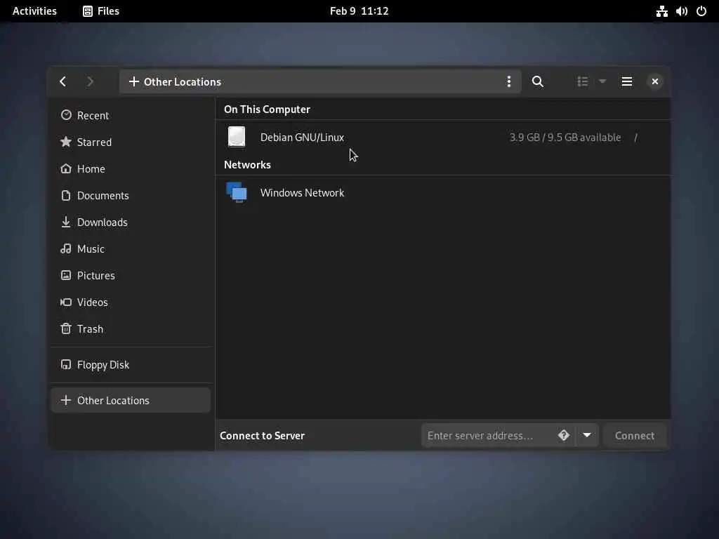Click the server address help icon
Viewport: 719px width, 539px height.
point(564,435)
